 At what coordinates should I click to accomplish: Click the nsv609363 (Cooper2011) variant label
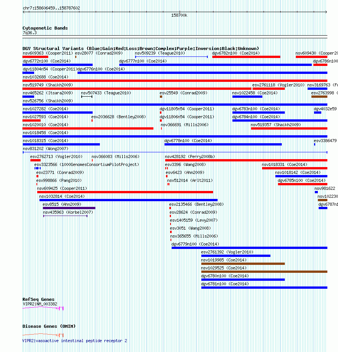click(x=48, y=53)
